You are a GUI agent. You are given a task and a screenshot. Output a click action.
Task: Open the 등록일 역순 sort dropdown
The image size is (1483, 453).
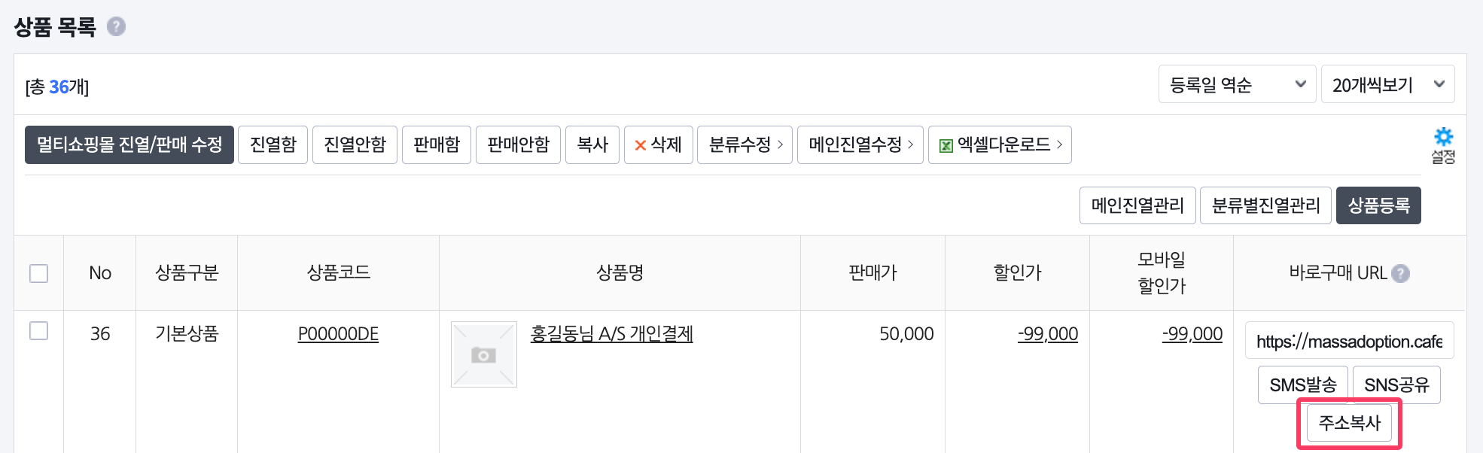(x=1236, y=84)
